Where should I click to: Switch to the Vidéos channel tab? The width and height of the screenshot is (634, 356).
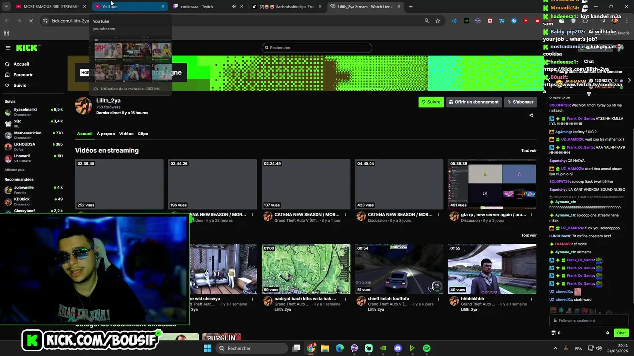tap(126, 133)
